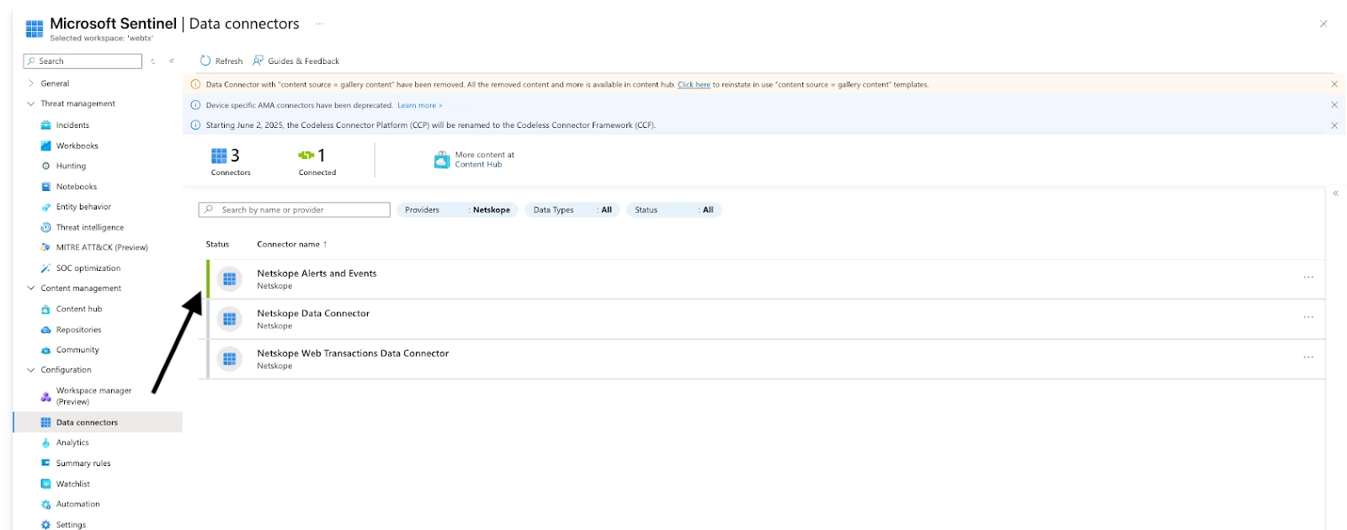The width and height of the screenshot is (1347, 530).
Task: Expand the right details pane chevron
Action: (x=1335, y=193)
